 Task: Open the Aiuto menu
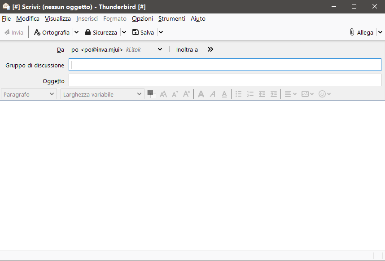pyautogui.click(x=198, y=19)
